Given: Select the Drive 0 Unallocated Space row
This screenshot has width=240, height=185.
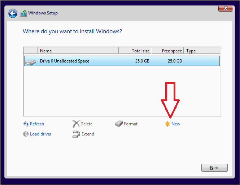Looking at the screenshot, I should coord(122,61).
